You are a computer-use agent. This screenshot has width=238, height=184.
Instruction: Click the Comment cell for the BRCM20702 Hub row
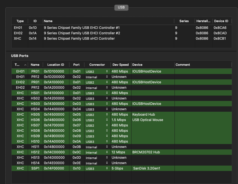click(203, 152)
